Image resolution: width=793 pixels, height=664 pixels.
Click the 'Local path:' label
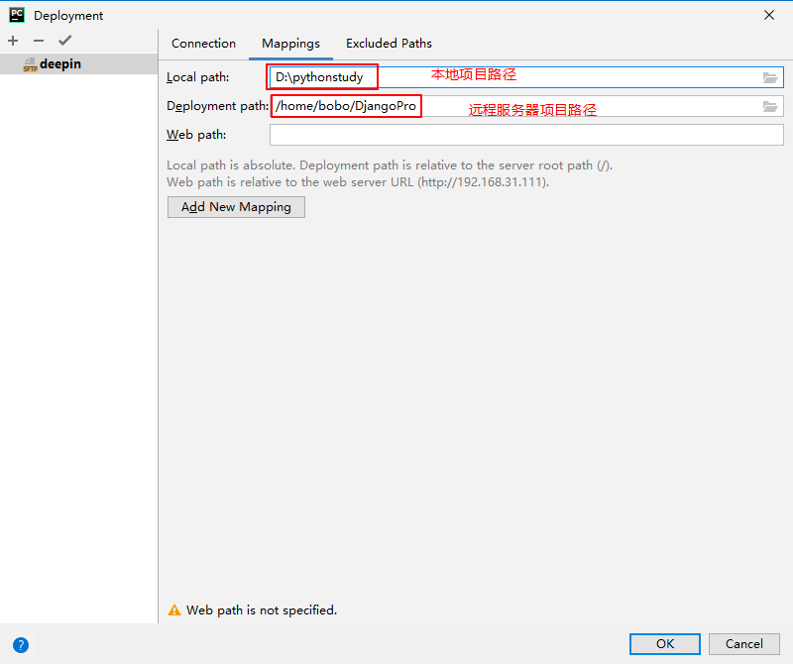pos(197,77)
